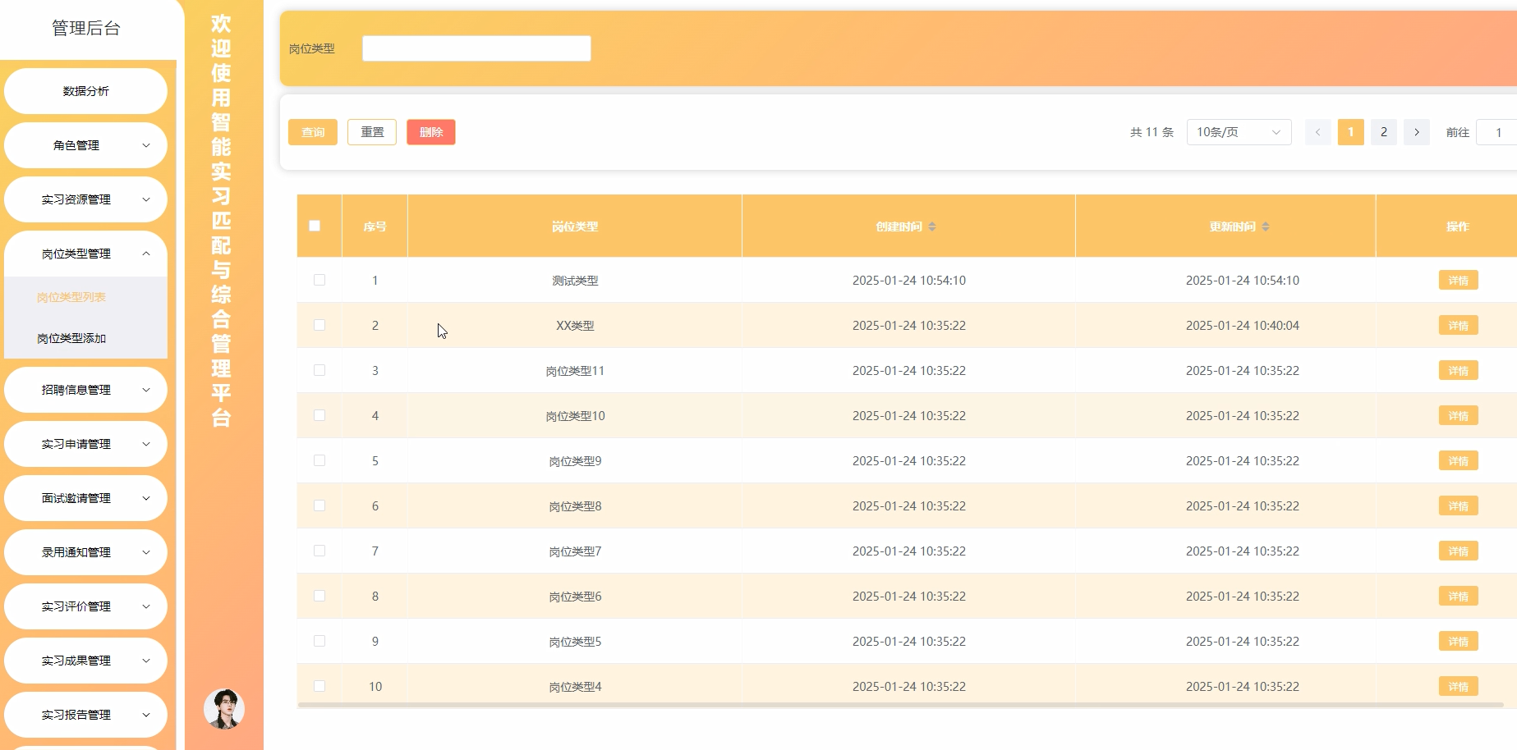
Task: Click the 管理后台 title
Action: click(x=86, y=29)
